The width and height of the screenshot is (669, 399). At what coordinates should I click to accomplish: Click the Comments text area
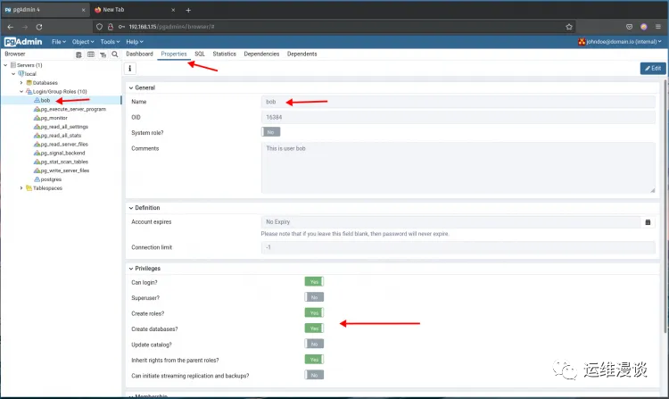458,168
